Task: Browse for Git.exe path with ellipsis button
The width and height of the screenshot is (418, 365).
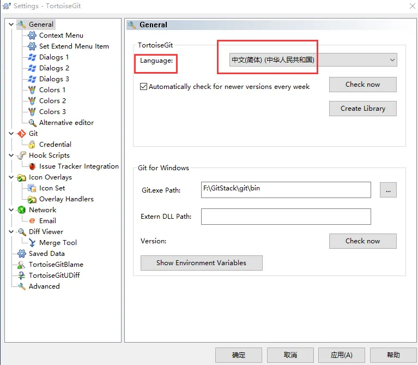Action: [388, 190]
